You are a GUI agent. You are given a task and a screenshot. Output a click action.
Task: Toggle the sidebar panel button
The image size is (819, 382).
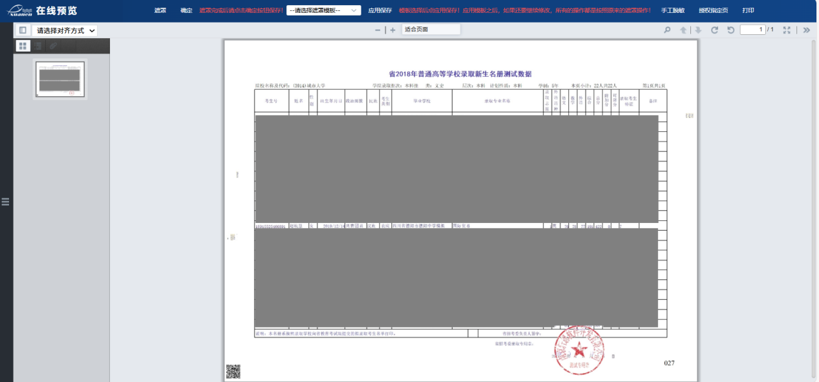coord(23,30)
